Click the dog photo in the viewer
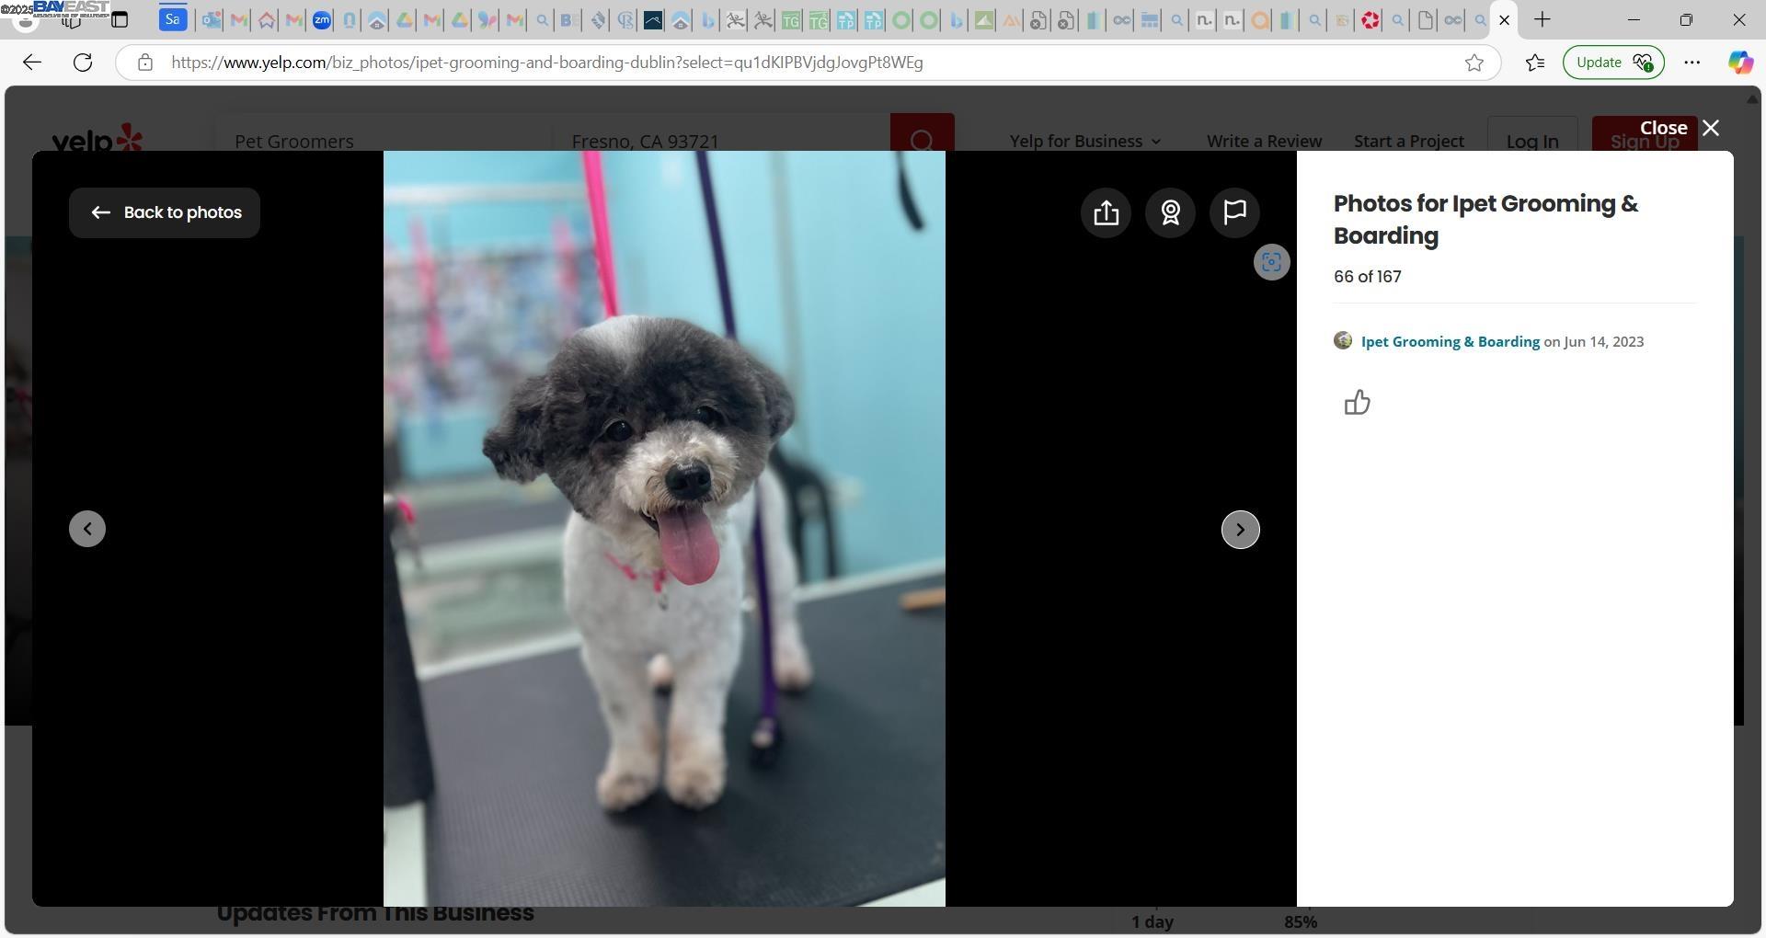Image resolution: width=1766 pixels, height=938 pixels. (x=664, y=529)
